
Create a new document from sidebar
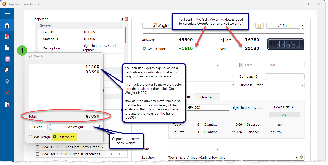click(x=7, y=48)
